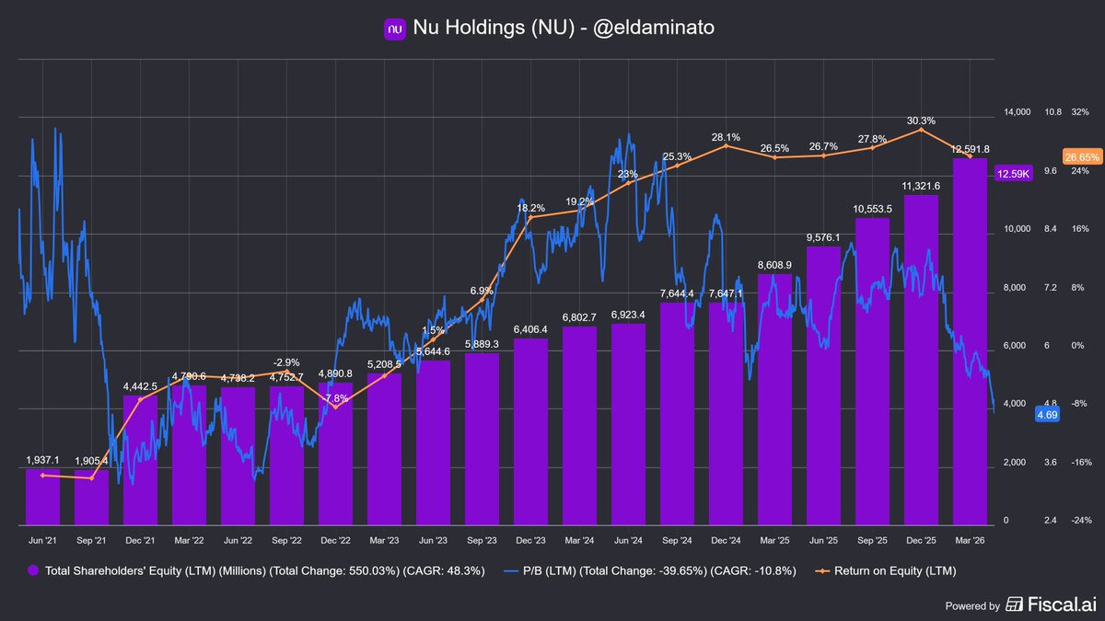Screen dimensions: 1105x621
Task: Click the 26.5% ROE data label
Action: [x=774, y=148]
